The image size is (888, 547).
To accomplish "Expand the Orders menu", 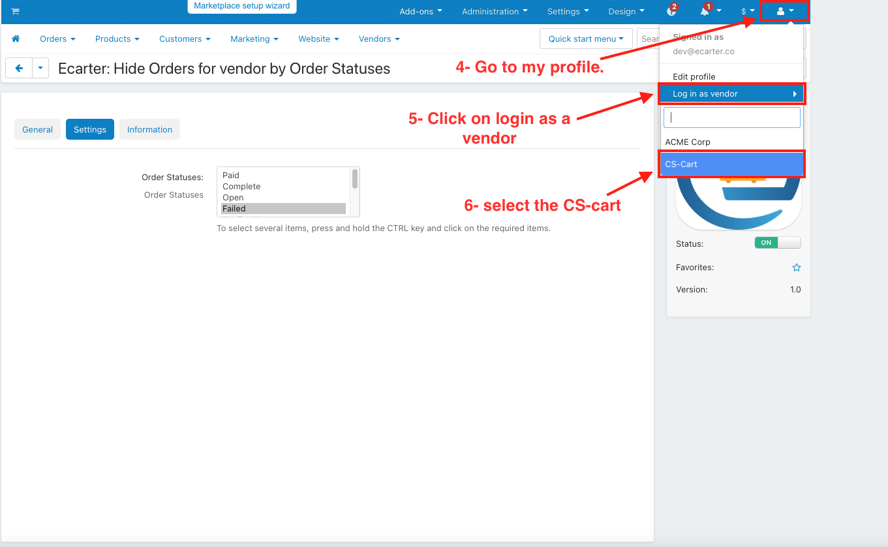I will click(x=57, y=39).
